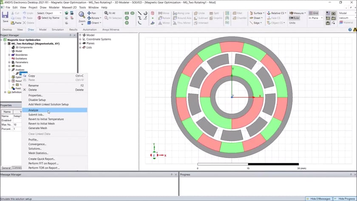
Task: Click the Units button
Action: click(x=292, y=23)
